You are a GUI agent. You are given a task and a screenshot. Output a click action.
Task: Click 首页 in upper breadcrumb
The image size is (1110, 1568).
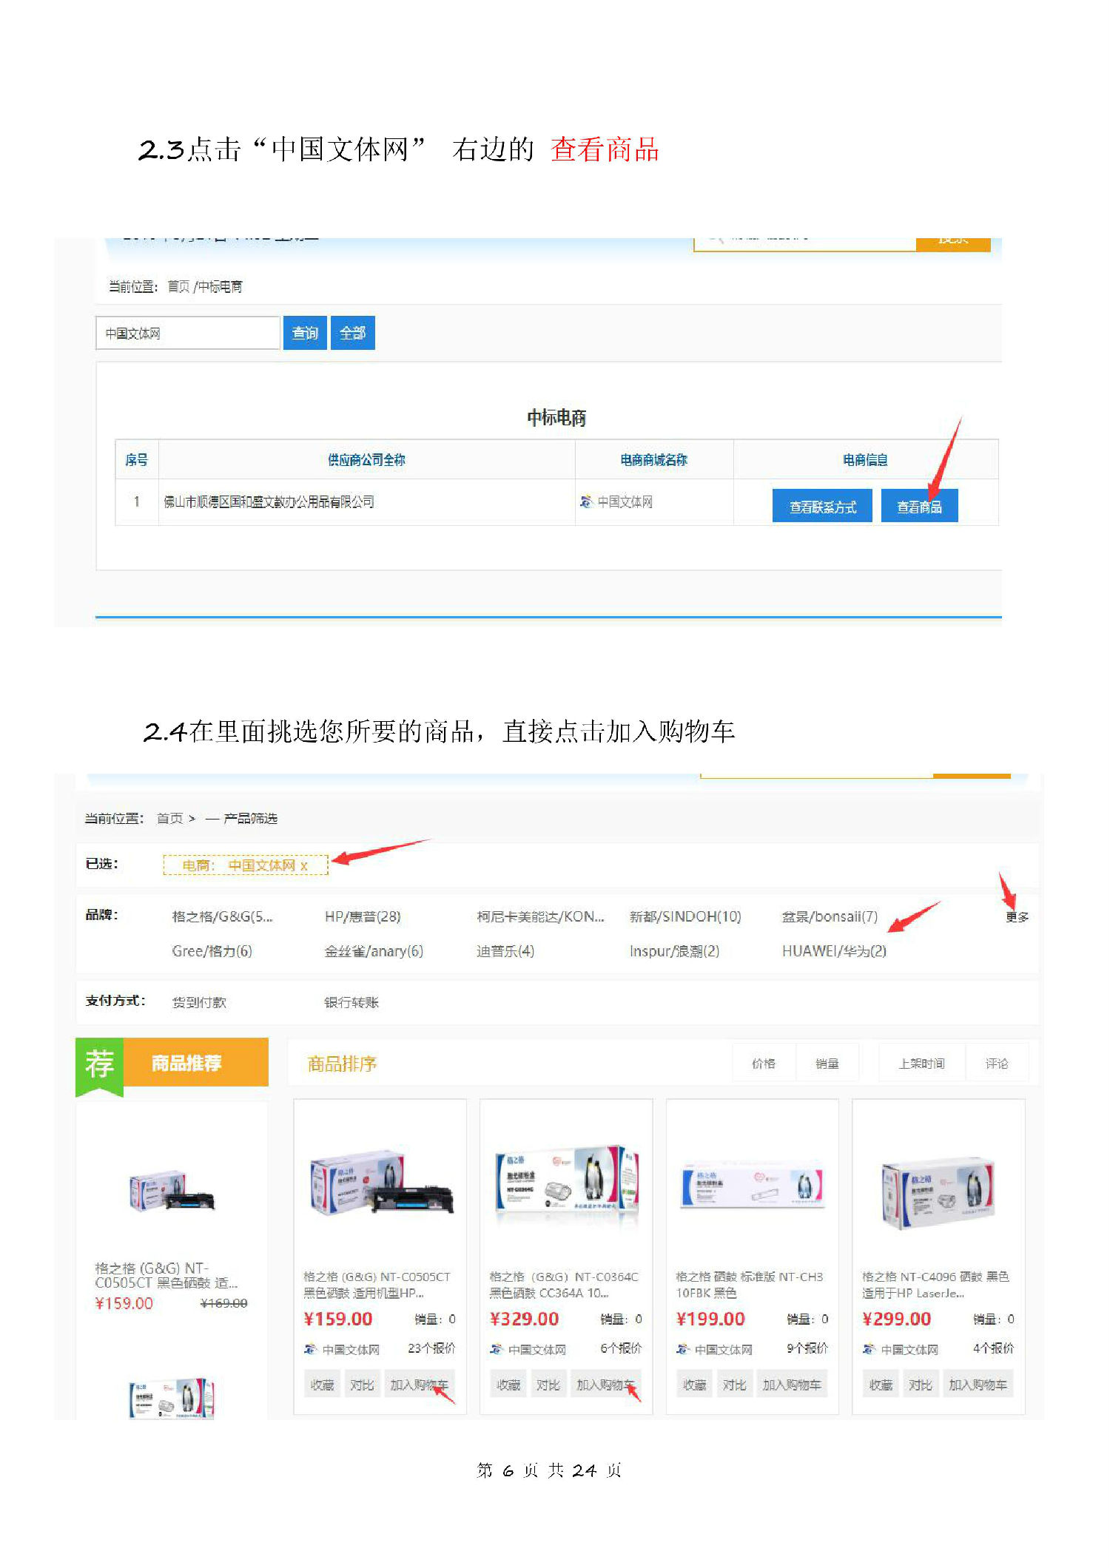(178, 287)
